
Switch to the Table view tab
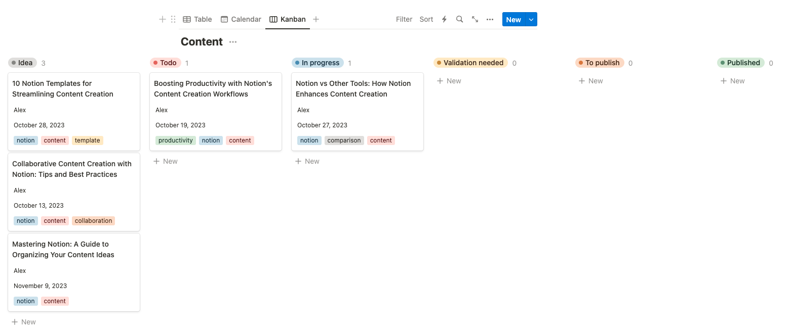pyautogui.click(x=197, y=19)
